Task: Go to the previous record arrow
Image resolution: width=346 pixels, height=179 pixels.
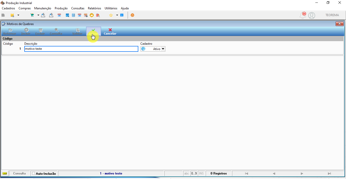Action: coord(274,173)
